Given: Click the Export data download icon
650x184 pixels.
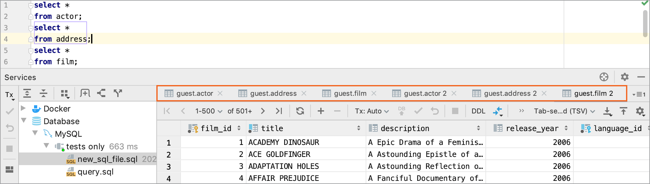Looking at the screenshot, I should tap(607, 111).
